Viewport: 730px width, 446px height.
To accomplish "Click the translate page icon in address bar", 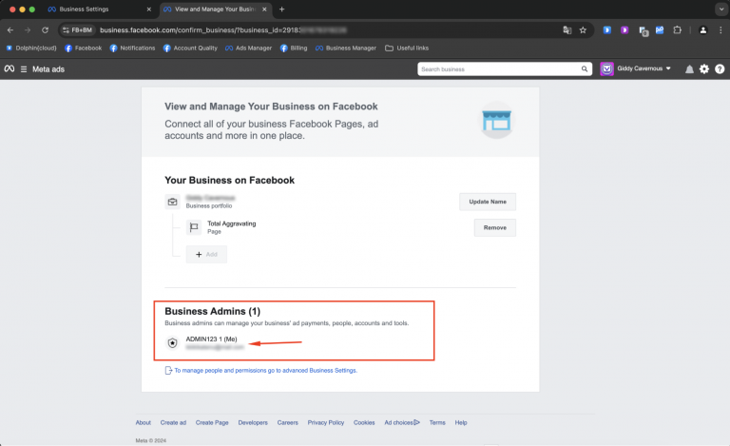I will 567,29.
